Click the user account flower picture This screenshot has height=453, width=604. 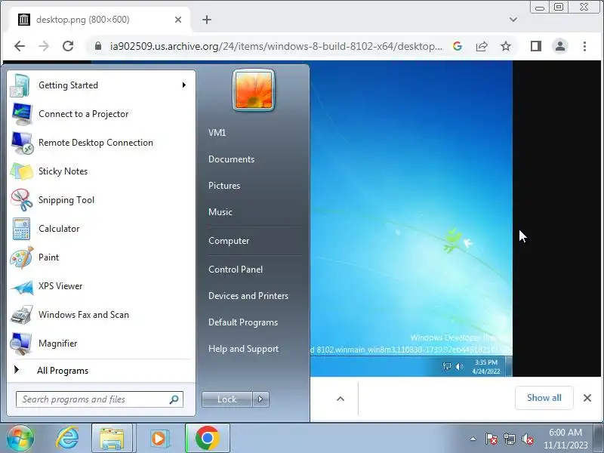(x=254, y=90)
